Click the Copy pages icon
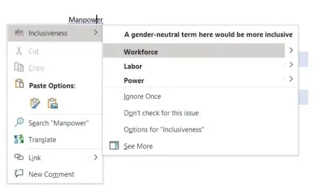320x195 pixels. [x=19, y=68]
